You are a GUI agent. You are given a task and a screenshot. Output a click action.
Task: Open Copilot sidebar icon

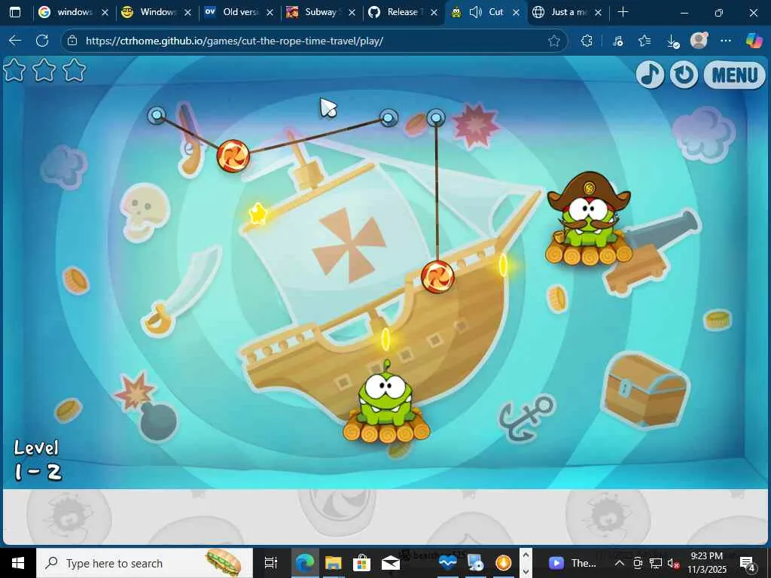(753, 41)
